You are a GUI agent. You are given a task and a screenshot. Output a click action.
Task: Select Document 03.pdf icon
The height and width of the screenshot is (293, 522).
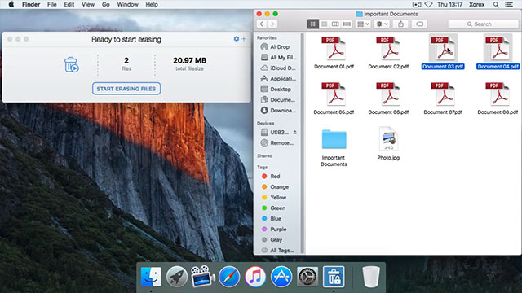(x=443, y=49)
